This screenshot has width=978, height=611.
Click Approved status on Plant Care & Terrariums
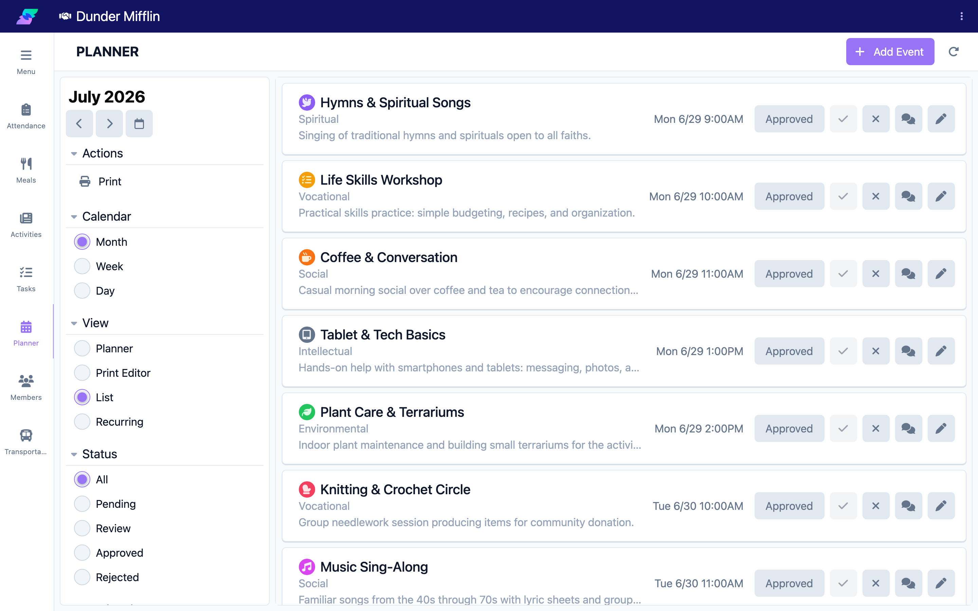click(789, 428)
